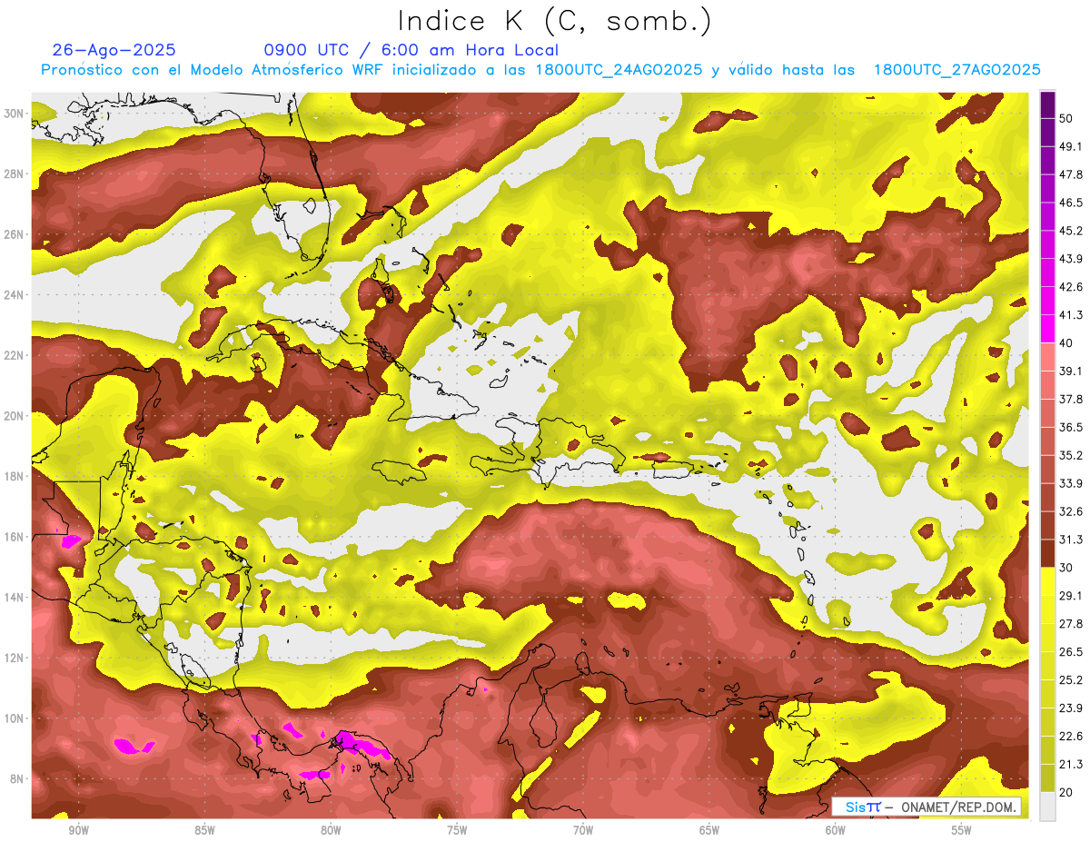Click the latitude label "8N"
The height and width of the screenshot is (842, 1090).
[17, 779]
